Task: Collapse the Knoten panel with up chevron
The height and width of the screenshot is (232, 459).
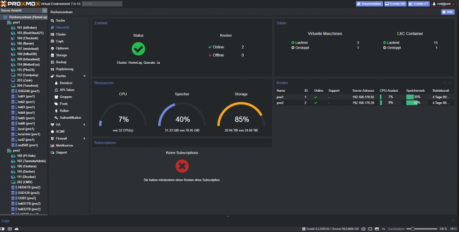Action: (x=445, y=83)
